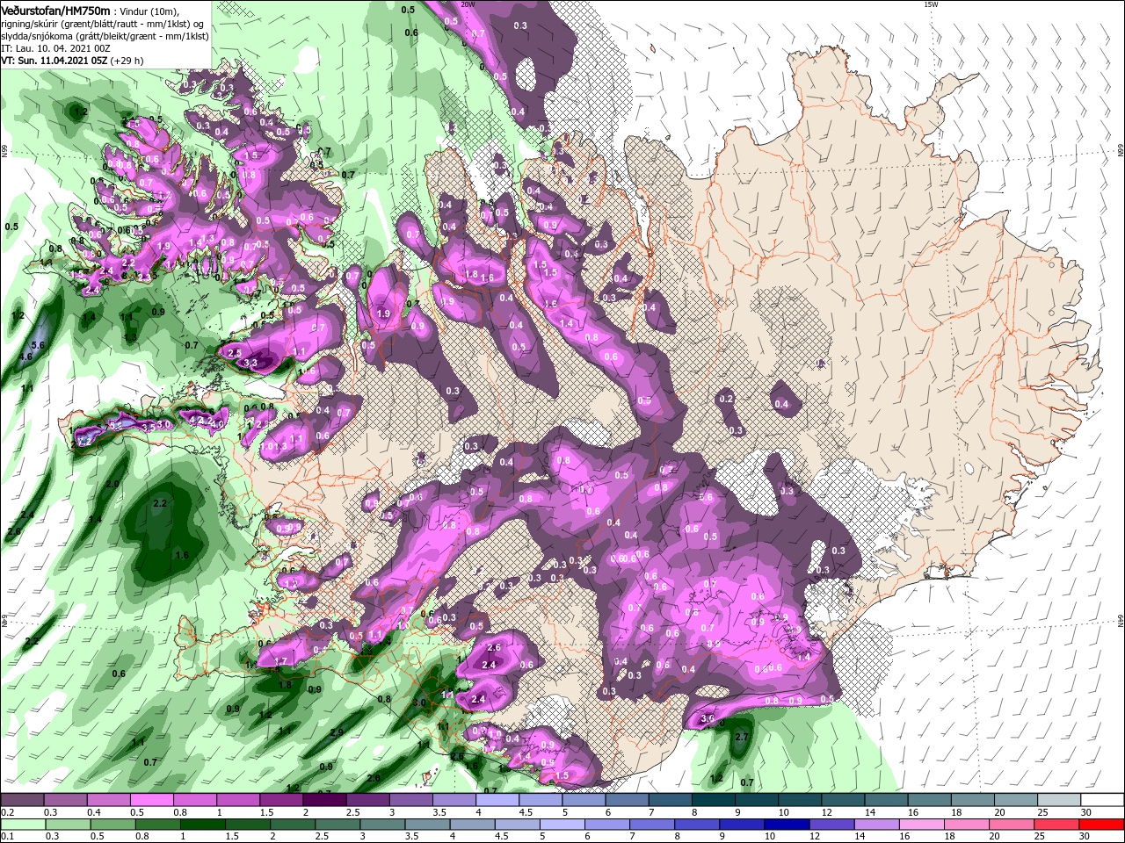Pick the dark purple-grey 0.2 swatch in the top legend

pyautogui.click(x=22, y=800)
